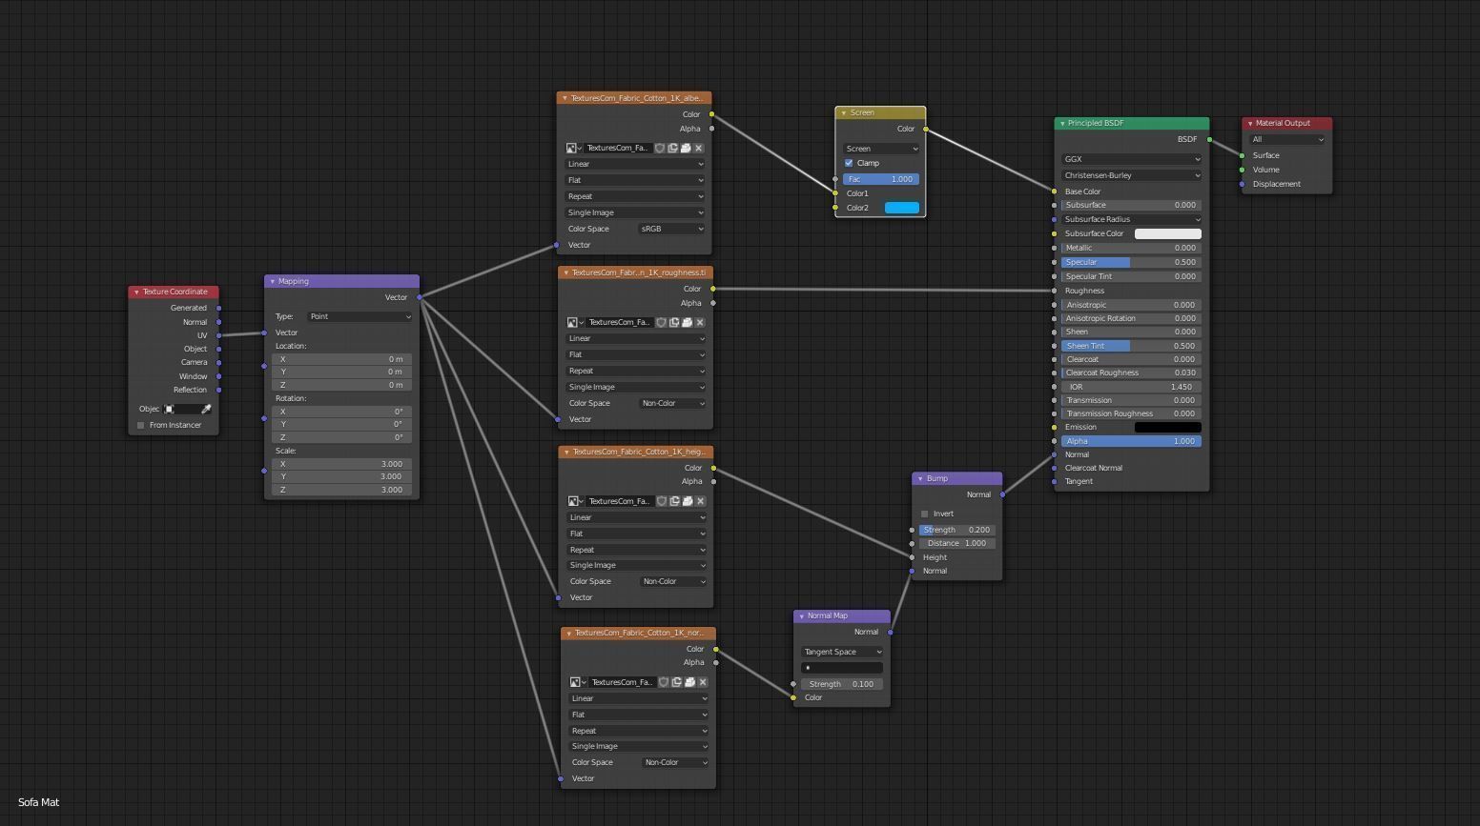Image resolution: width=1480 pixels, height=826 pixels.
Task: Click the 'Sofa Mat' material label
Action: point(38,802)
